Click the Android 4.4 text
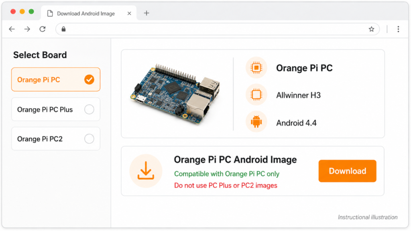Viewport: 411px width, 231px height. pos(296,123)
